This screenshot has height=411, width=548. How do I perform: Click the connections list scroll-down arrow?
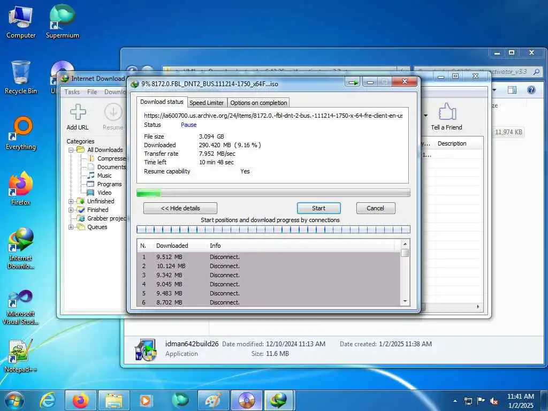pyautogui.click(x=405, y=301)
